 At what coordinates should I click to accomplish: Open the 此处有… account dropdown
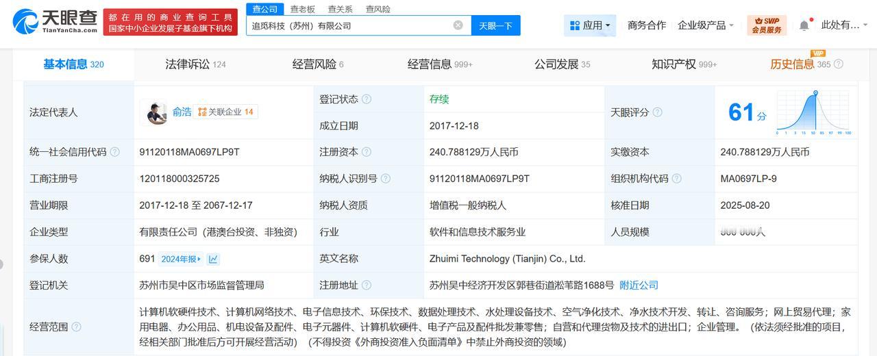pos(845,25)
